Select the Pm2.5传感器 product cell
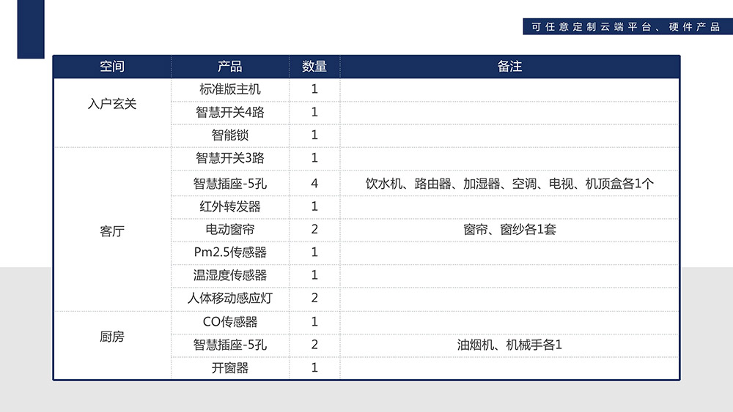 (230, 252)
